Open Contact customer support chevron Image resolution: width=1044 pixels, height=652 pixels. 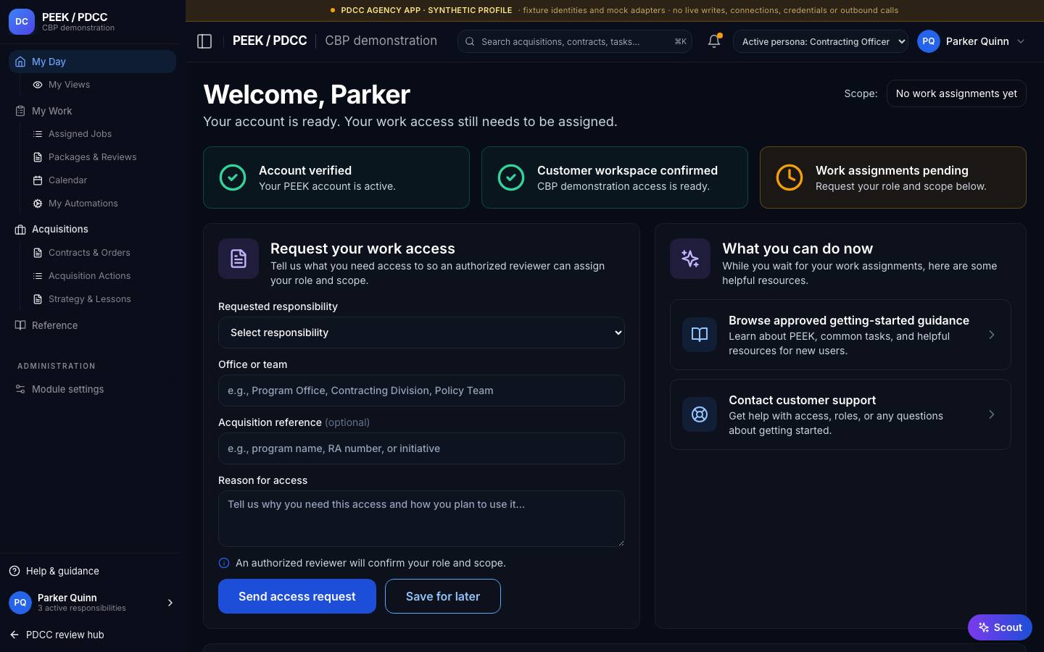point(992,414)
